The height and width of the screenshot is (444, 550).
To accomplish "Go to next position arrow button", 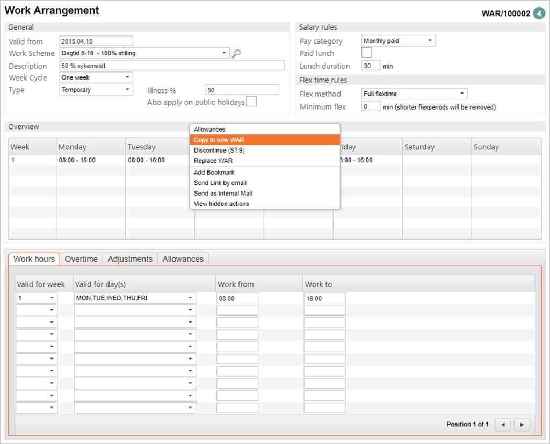I will point(522,424).
